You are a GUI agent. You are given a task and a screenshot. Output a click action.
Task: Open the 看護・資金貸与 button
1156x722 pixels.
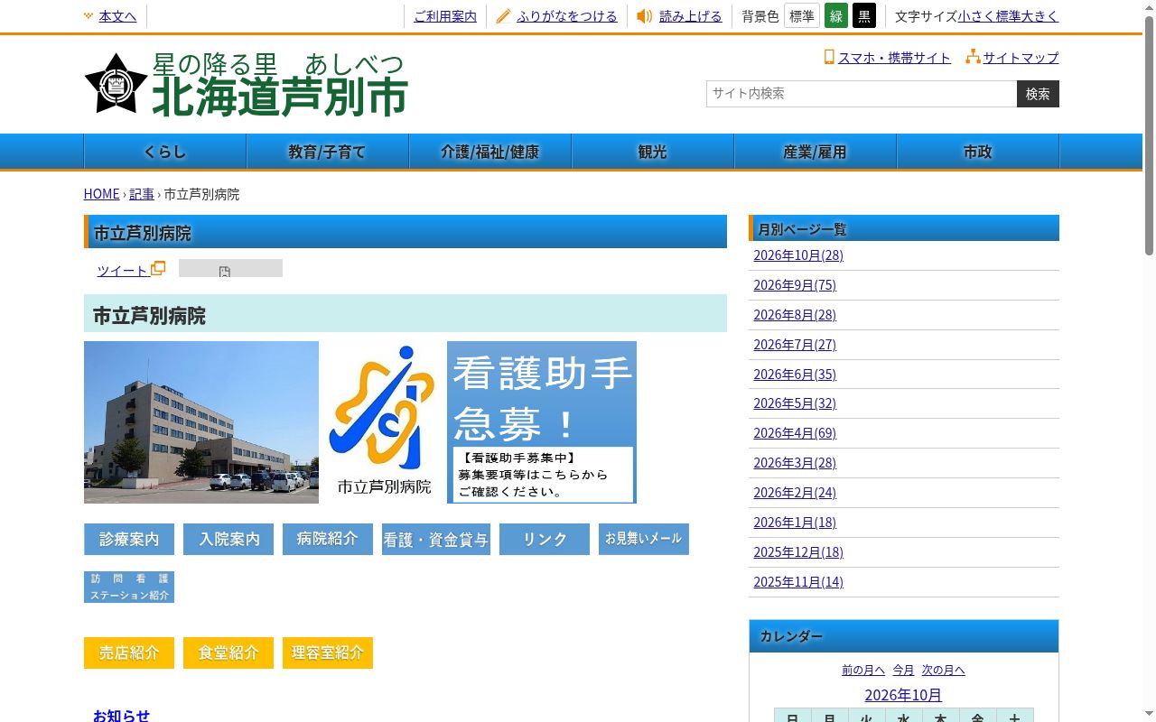(x=436, y=539)
